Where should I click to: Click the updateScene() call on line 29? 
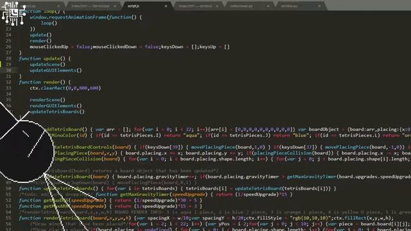[48, 64]
